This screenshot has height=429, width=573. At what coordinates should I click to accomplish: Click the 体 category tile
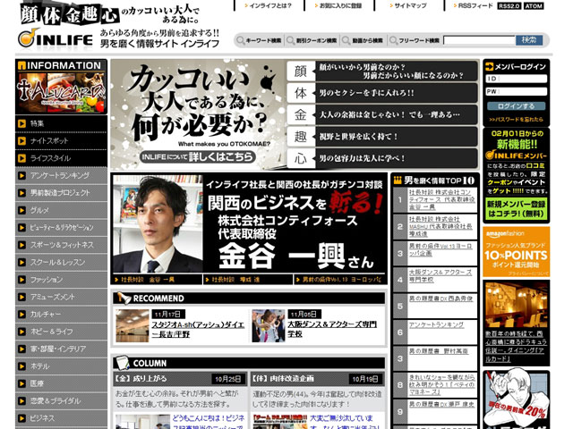click(x=301, y=93)
